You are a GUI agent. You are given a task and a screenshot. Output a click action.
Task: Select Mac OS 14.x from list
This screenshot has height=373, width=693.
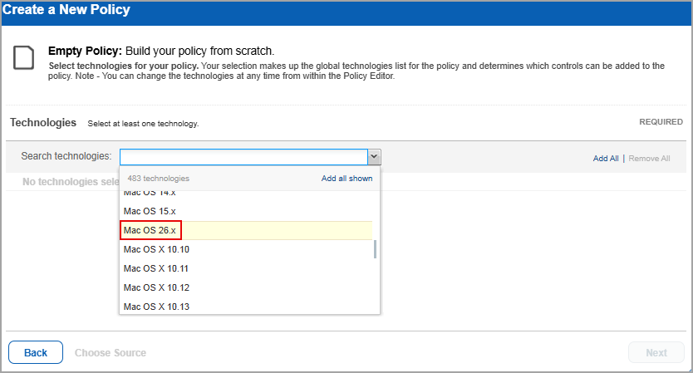click(x=150, y=193)
